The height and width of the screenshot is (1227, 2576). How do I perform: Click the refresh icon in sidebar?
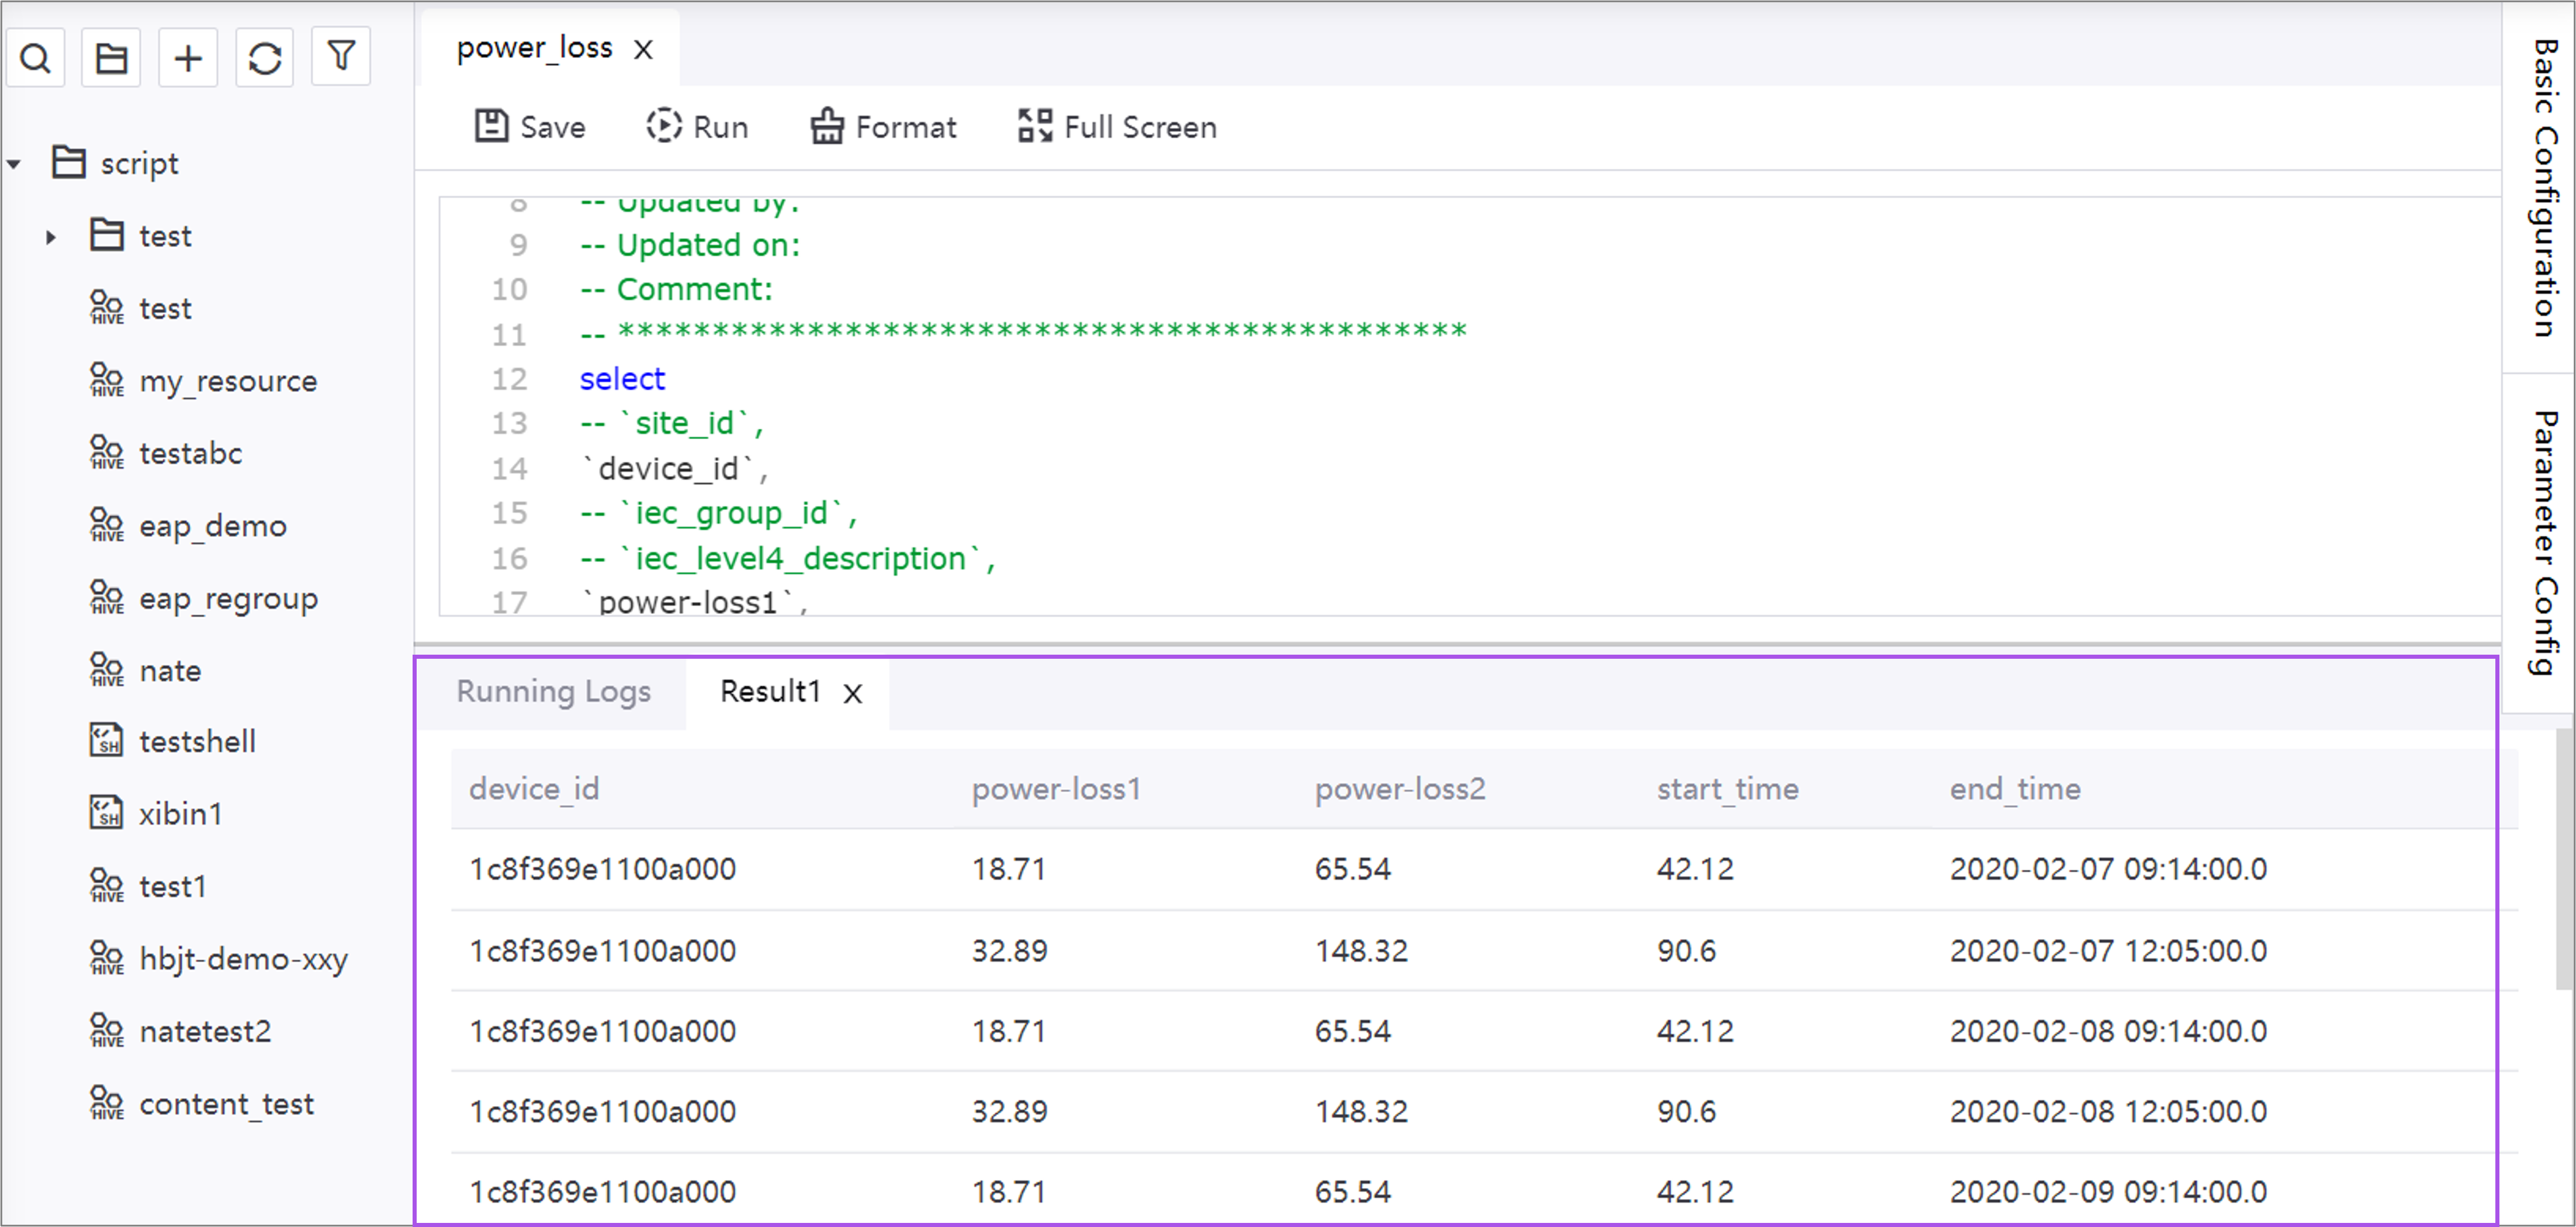265,58
